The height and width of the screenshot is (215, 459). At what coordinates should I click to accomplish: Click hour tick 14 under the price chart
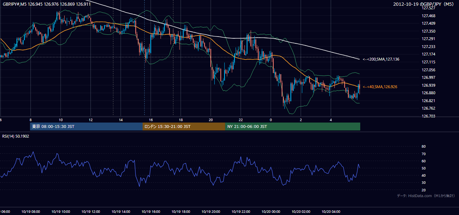coord(121,120)
